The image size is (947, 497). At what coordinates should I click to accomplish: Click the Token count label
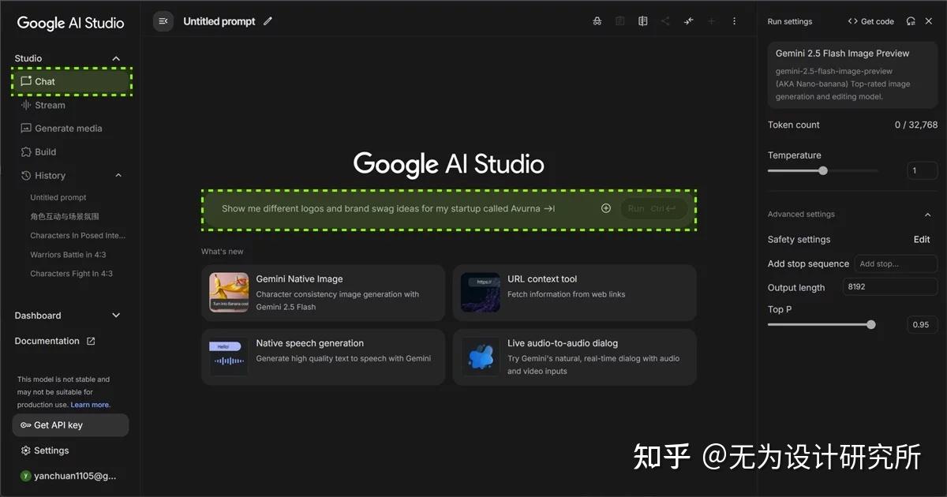[794, 125]
